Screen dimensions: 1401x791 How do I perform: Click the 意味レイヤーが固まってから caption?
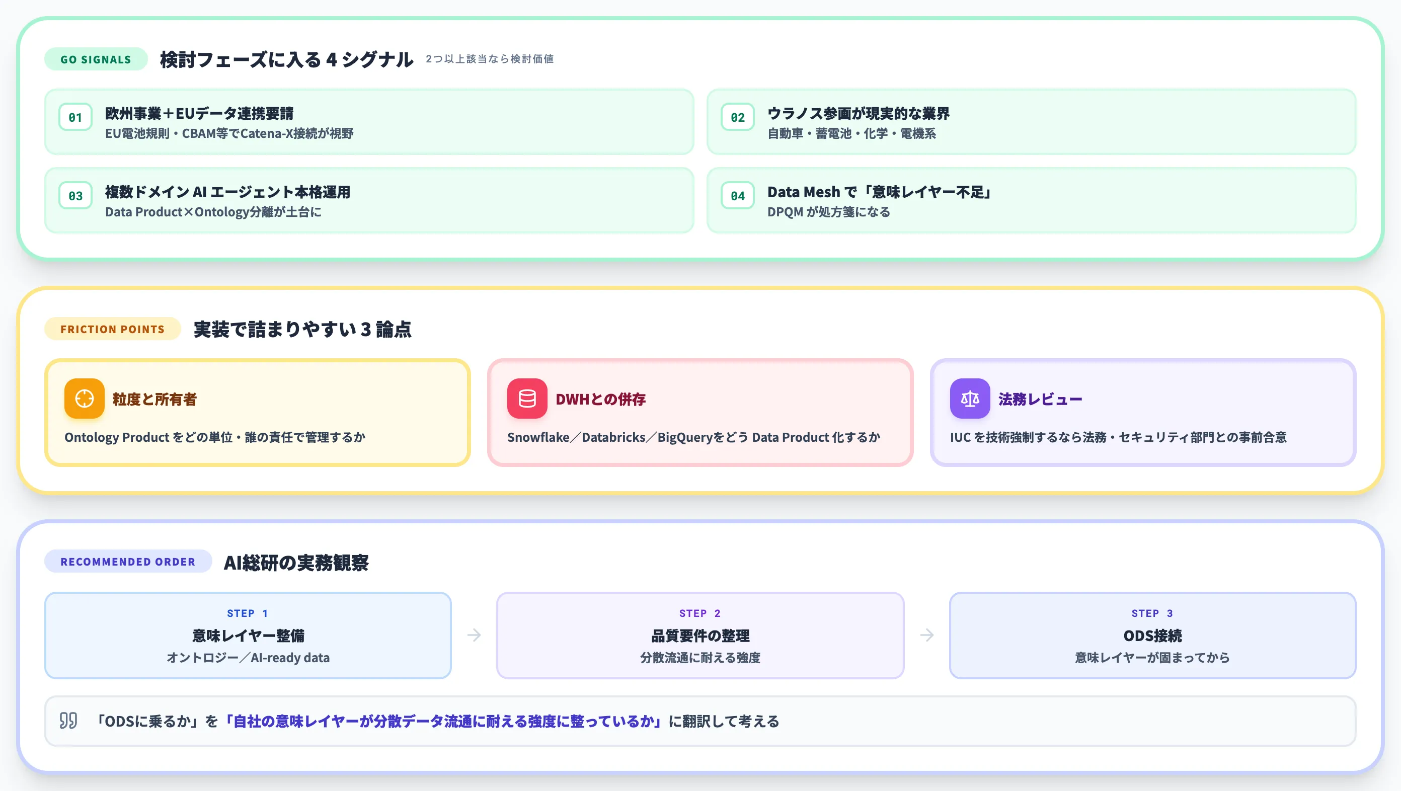pos(1152,657)
